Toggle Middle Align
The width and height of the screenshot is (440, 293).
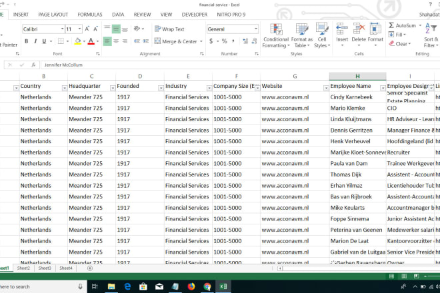coord(116,29)
